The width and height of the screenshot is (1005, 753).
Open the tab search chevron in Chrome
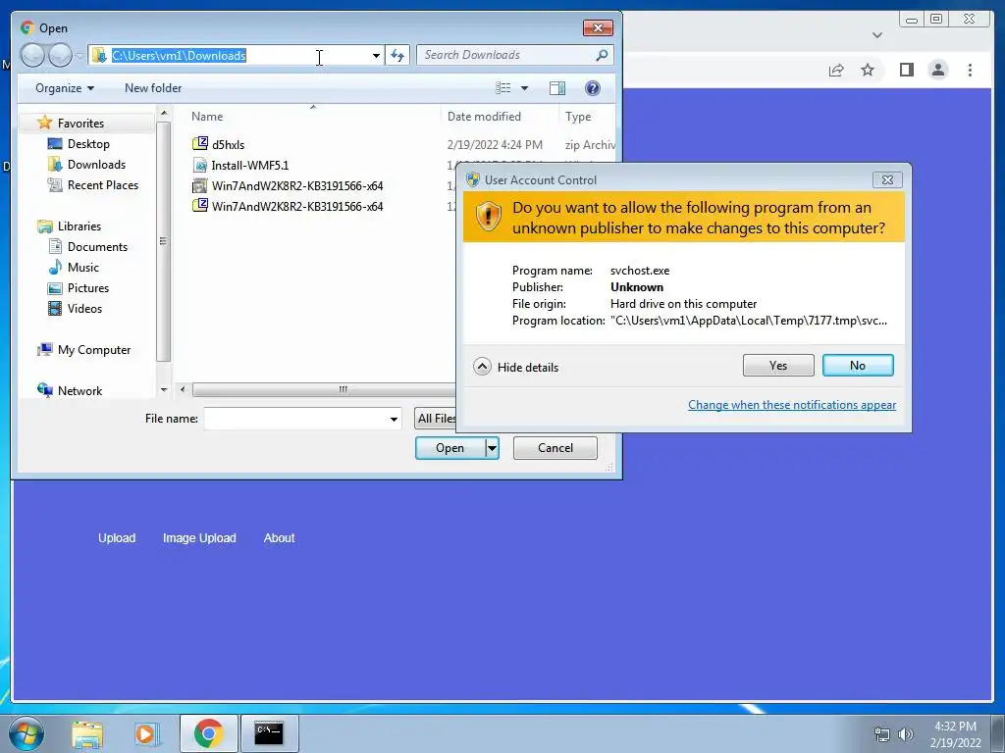click(876, 35)
